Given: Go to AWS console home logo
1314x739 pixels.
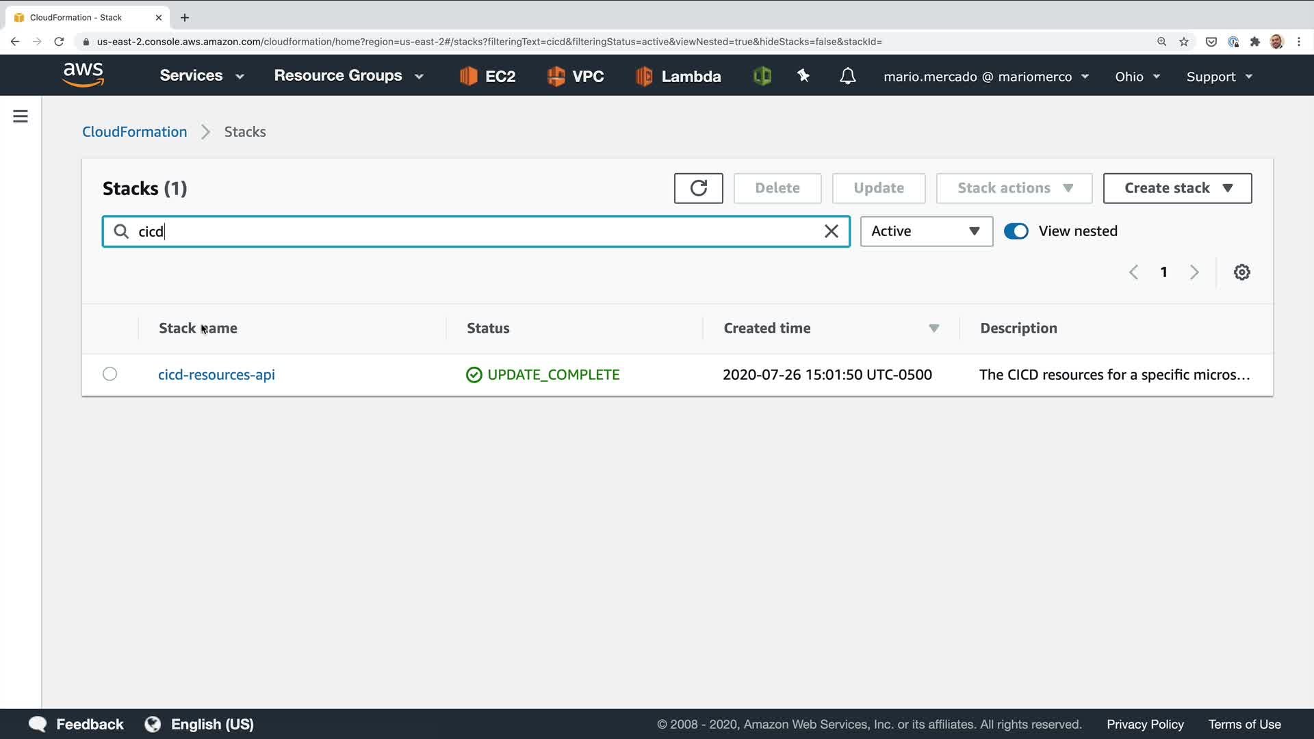Looking at the screenshot, I should coord(83,75).
